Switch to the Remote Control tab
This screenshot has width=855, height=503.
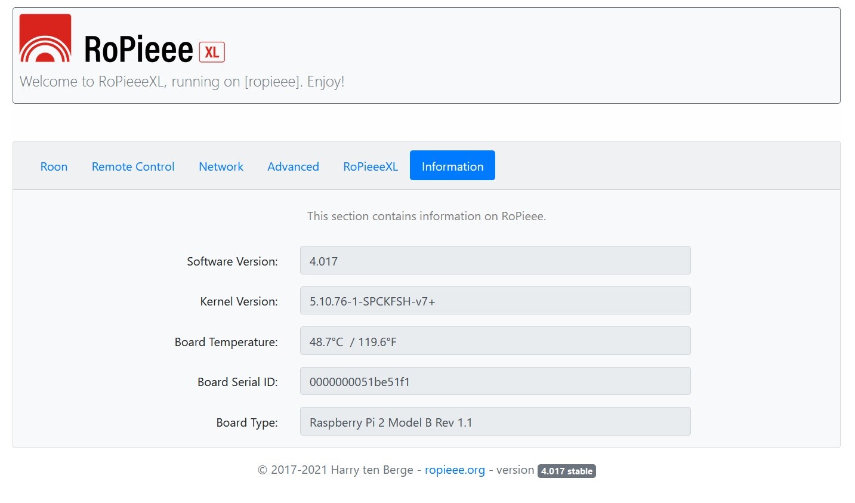(133, 166)
